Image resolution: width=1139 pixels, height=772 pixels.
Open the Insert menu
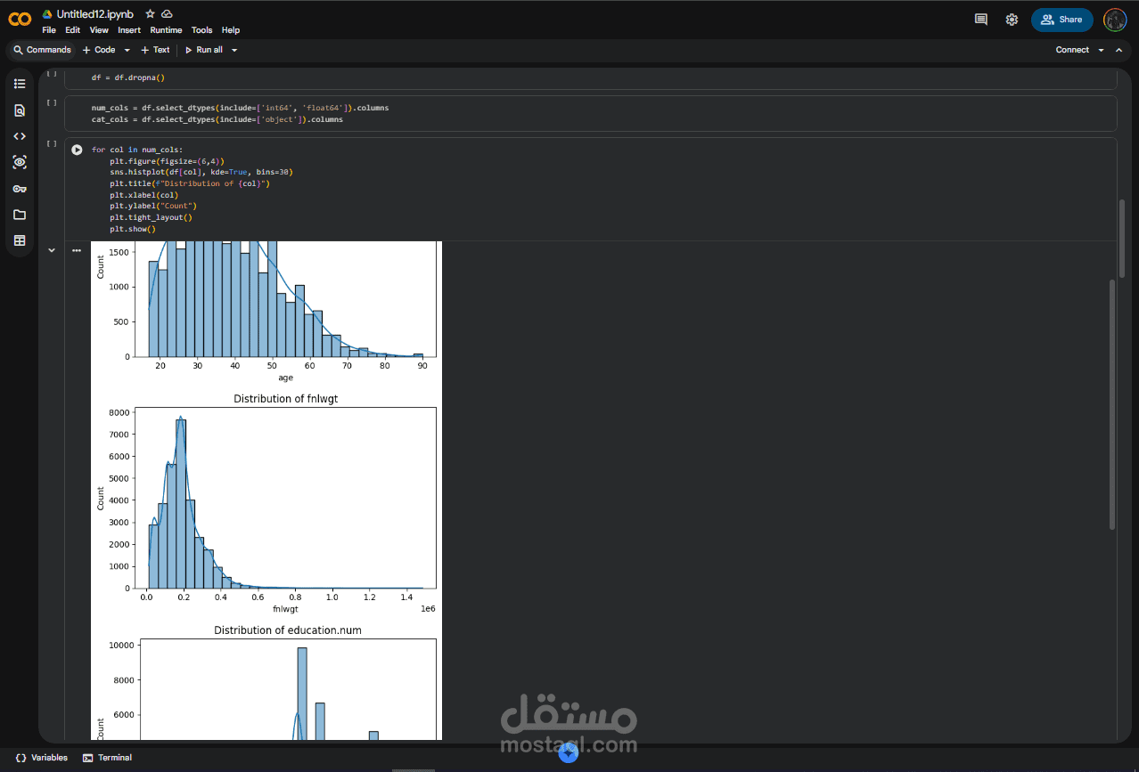(129, 30)
